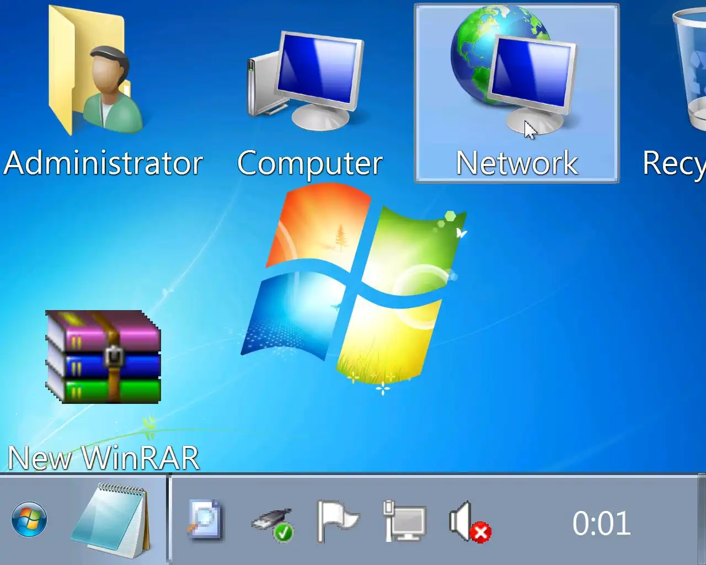Image resolution: width=706 pixels, height=565 pixels.
Task: Click the Network label text
Action: tap(517, 163)
